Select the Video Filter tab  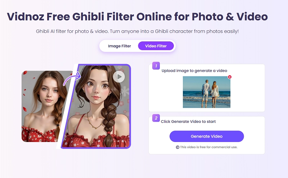[x=156, y=46]
